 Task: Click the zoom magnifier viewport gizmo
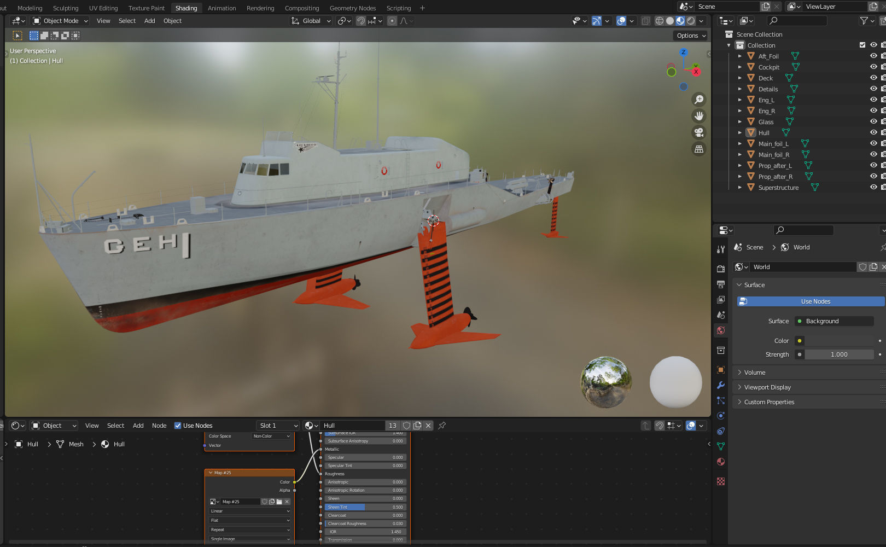pyautogui.click(x=699, y=100)
